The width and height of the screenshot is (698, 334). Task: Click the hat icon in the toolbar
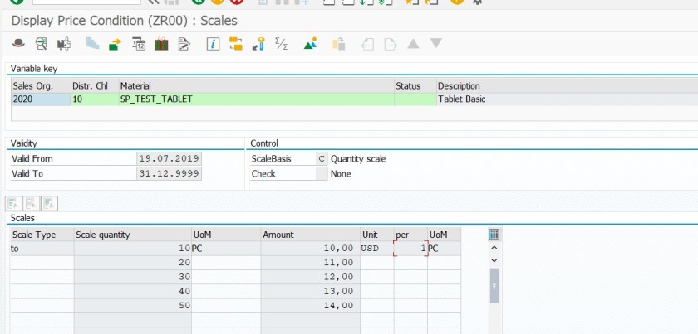click(x=18, y=43)
